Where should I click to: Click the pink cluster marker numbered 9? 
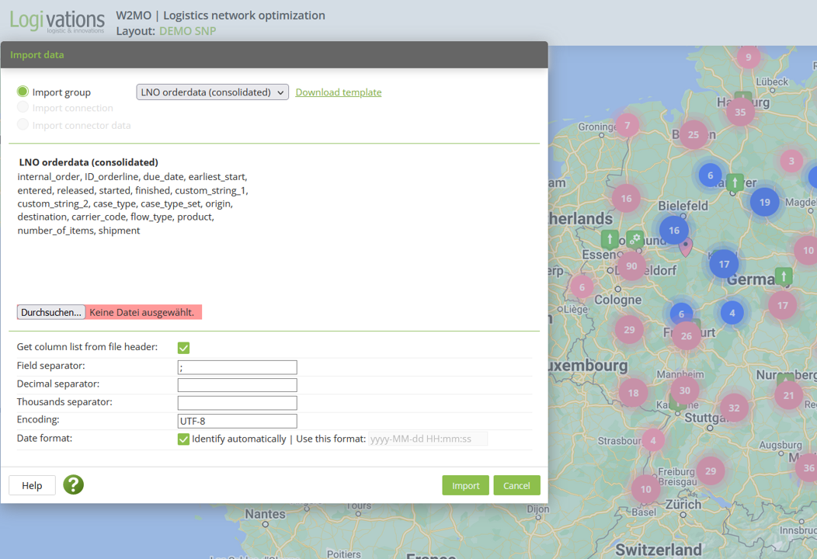[748, 57]
